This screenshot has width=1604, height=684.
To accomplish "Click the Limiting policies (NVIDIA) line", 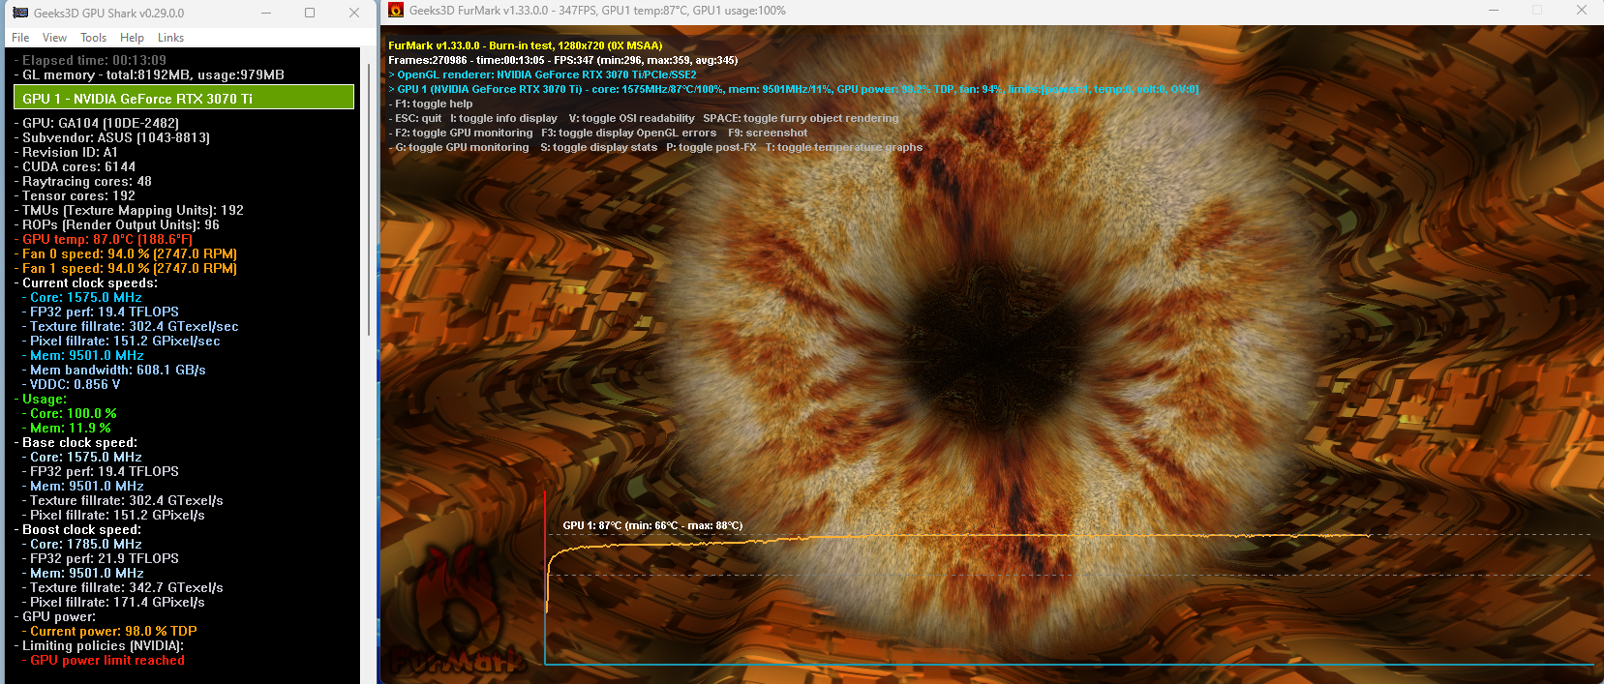I will 99,645.
